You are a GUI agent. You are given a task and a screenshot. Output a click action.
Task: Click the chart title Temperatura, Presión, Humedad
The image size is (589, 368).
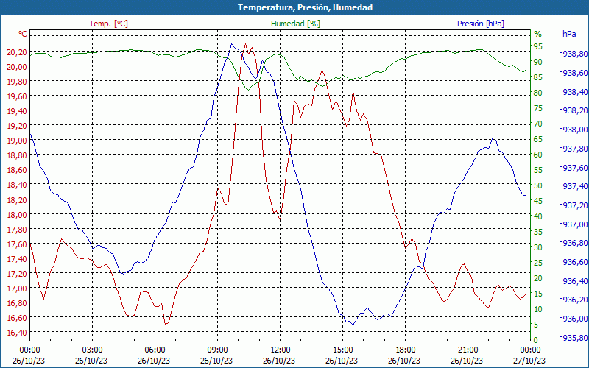click(x=305, y=7)
